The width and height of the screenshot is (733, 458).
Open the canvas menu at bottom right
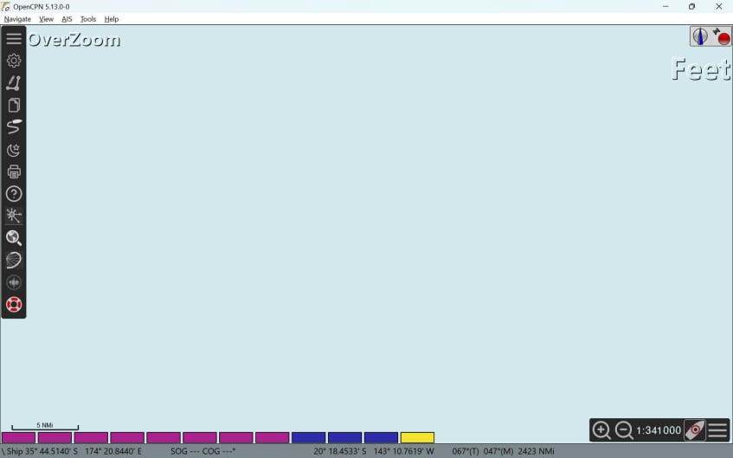coord(717,430)
